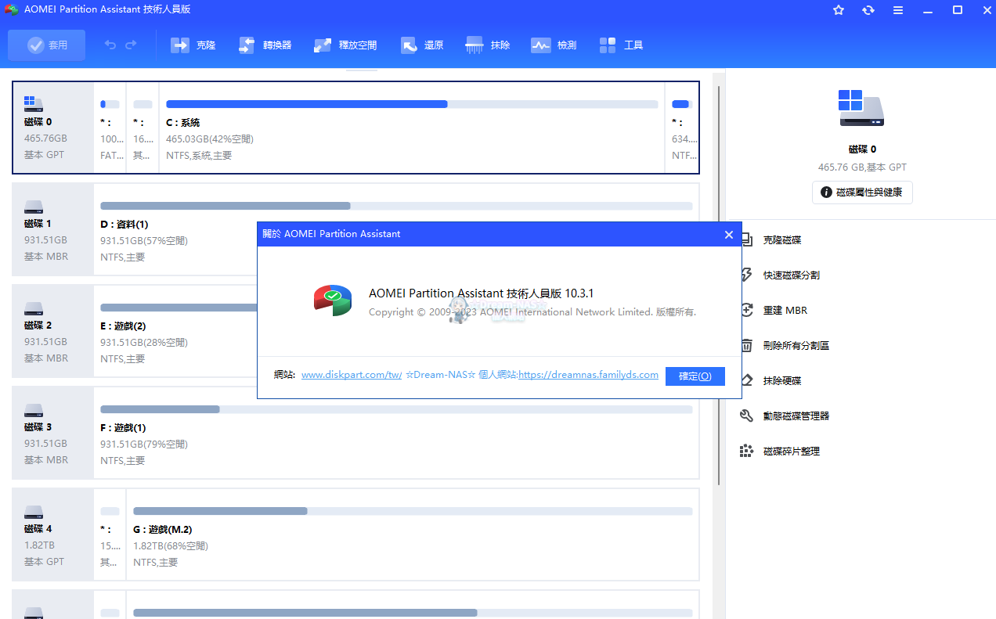
Task: Open the 轉換器 converter tool
Action: click(265, 45)
